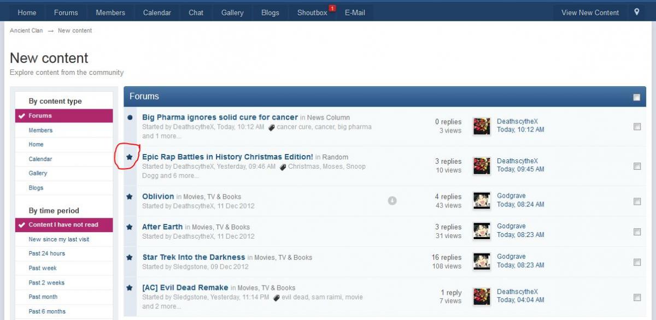656x320 pixels.
Task: Click the tag icon in Epic Rap Battles row
Action: tap(283, 167)
